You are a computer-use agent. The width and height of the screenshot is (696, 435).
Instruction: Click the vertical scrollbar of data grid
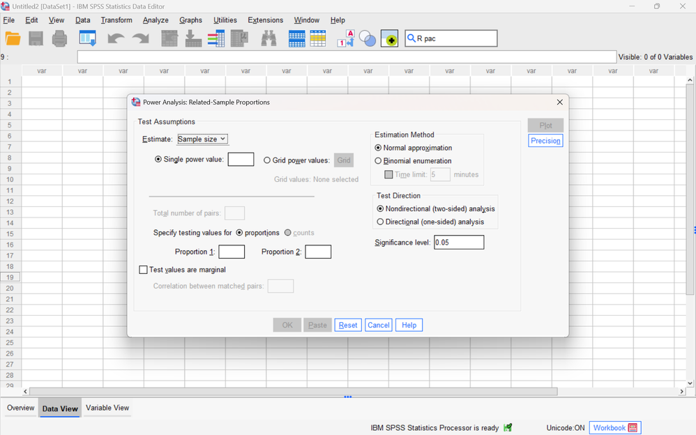690,189
